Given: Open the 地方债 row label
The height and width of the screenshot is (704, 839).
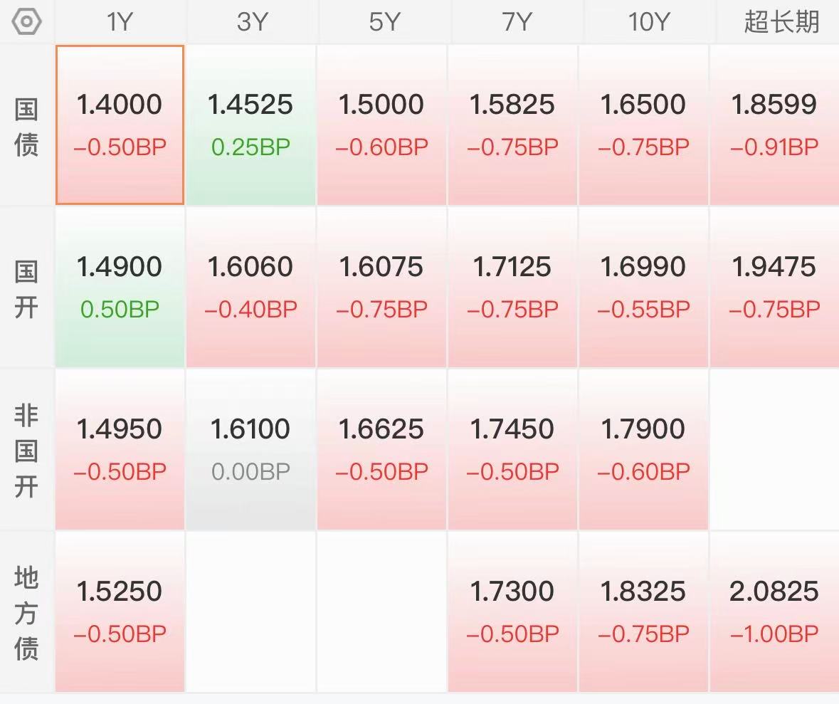Looking at the screenshot, I should click(x=26, y=613).
